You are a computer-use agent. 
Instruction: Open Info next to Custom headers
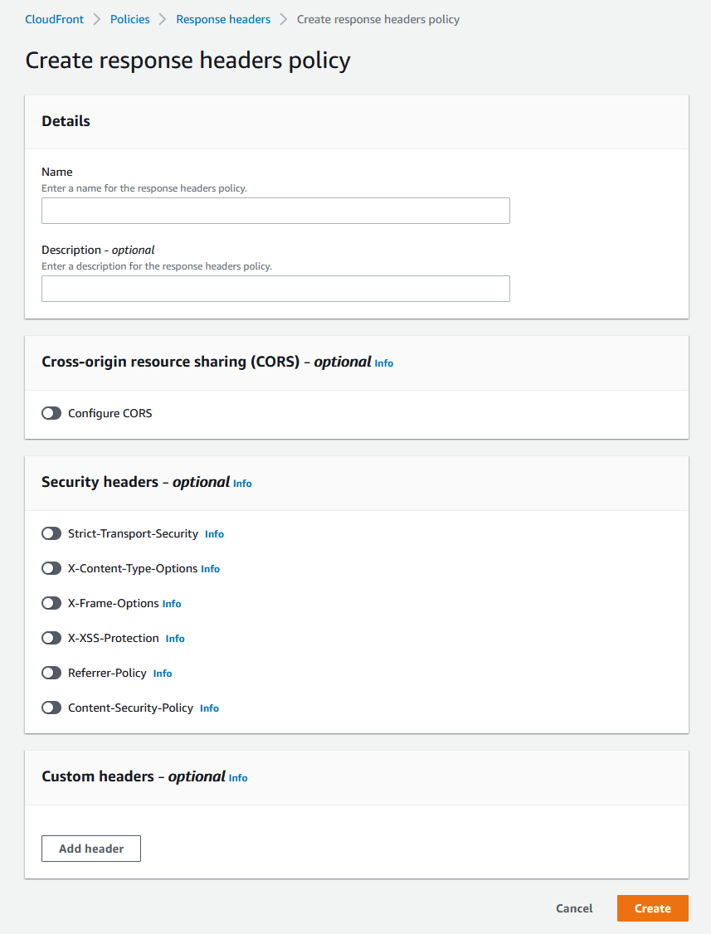click(237, 778)
